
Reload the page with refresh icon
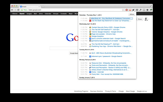click(x=18, y=10)
